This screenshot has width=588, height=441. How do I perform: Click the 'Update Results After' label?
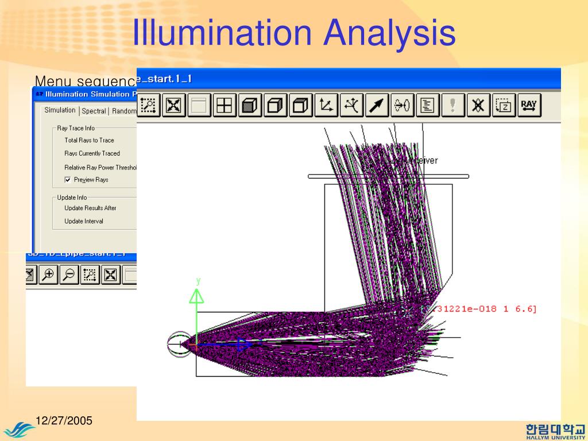point(90,208)
